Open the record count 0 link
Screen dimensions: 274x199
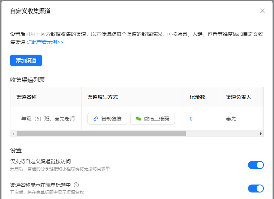pyautogui.click(x=191, y=119)
